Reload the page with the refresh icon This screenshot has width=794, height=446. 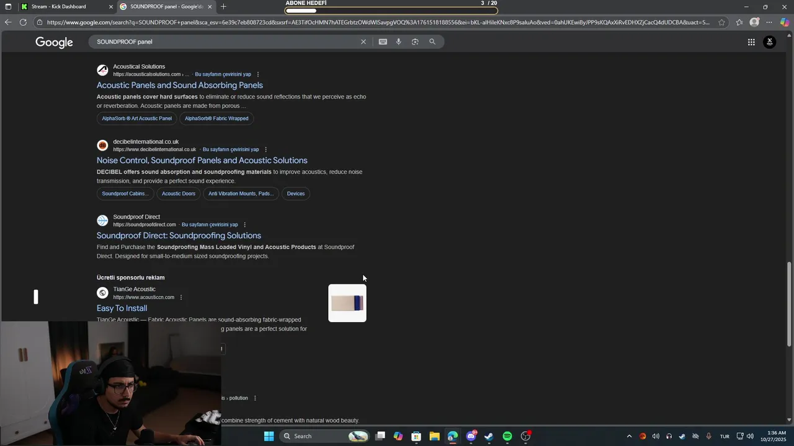tap(23, 22)
